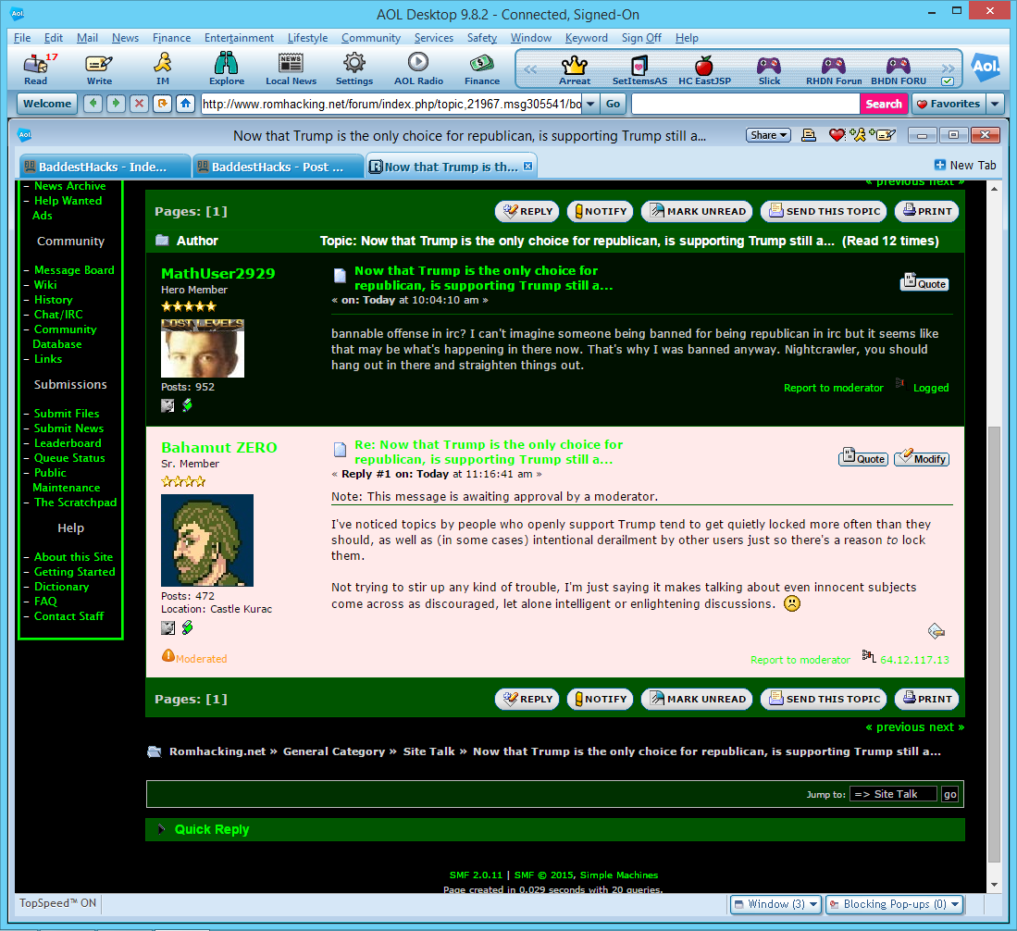Open the Read mail icon
The height and width of the screenshot is (931, 1017).
[x=36, y=68]
